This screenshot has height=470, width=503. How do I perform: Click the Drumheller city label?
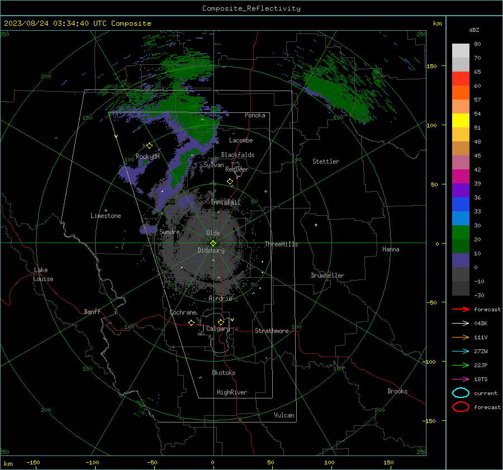[328, 276]
